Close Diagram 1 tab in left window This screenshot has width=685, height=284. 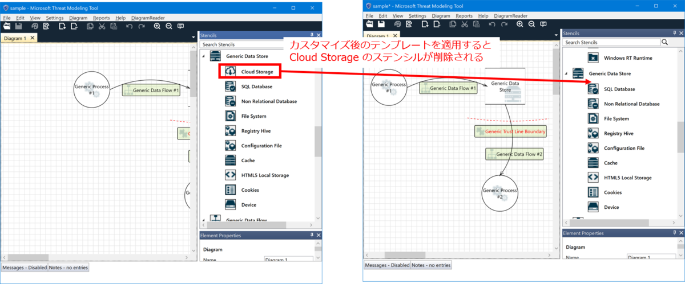tap(33, 38)
